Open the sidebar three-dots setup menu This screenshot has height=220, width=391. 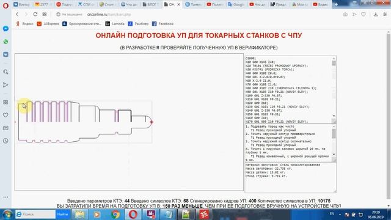5,197
